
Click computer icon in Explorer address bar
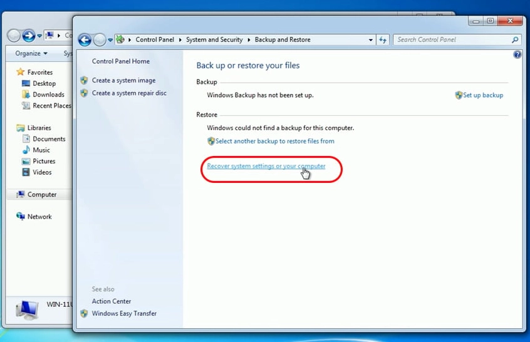click(x=49, y=35)
